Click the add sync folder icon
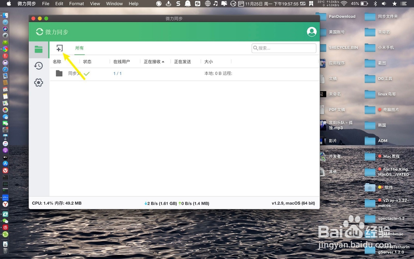 (x=60, y=48)
